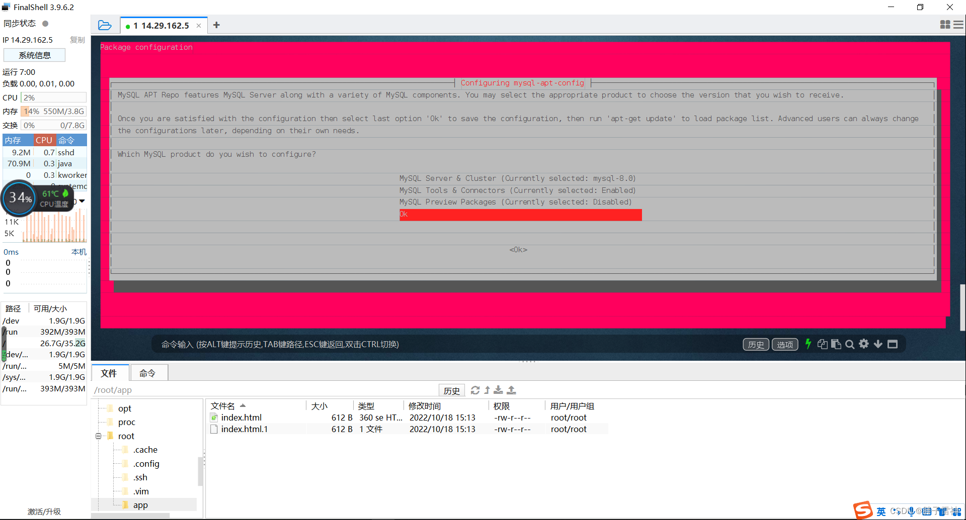Open 系统信息 system info button
The width and height of the screenshot is (966, 520).
coord(34,55)
